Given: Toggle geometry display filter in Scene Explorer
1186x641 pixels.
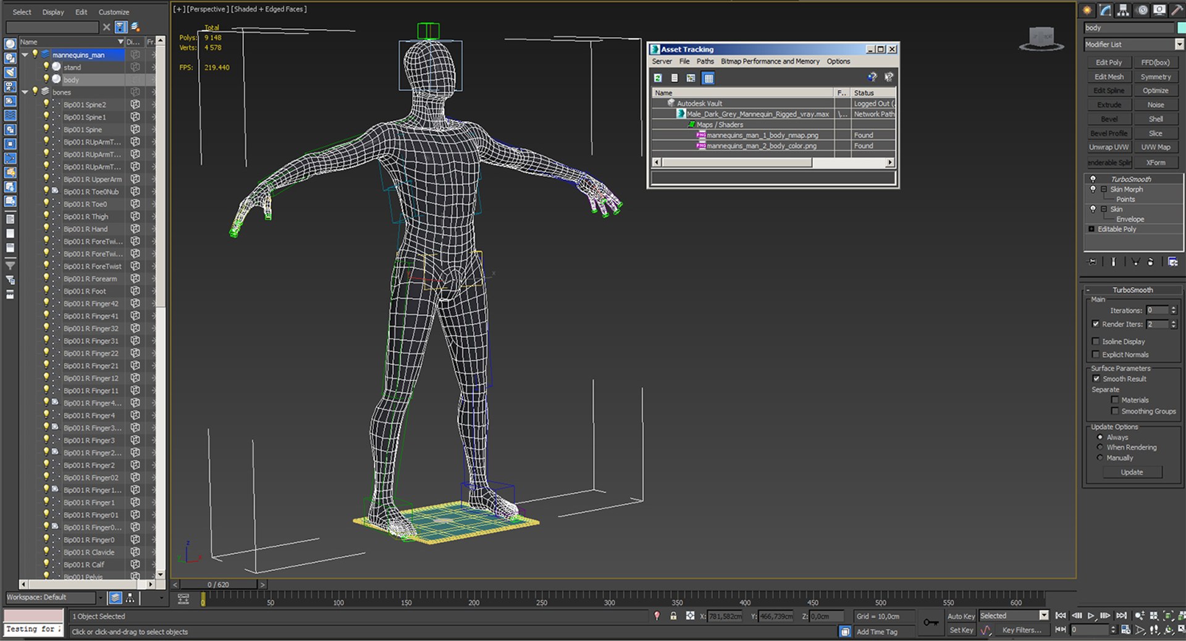Looking at the screenshot, I should click(10, 44).
